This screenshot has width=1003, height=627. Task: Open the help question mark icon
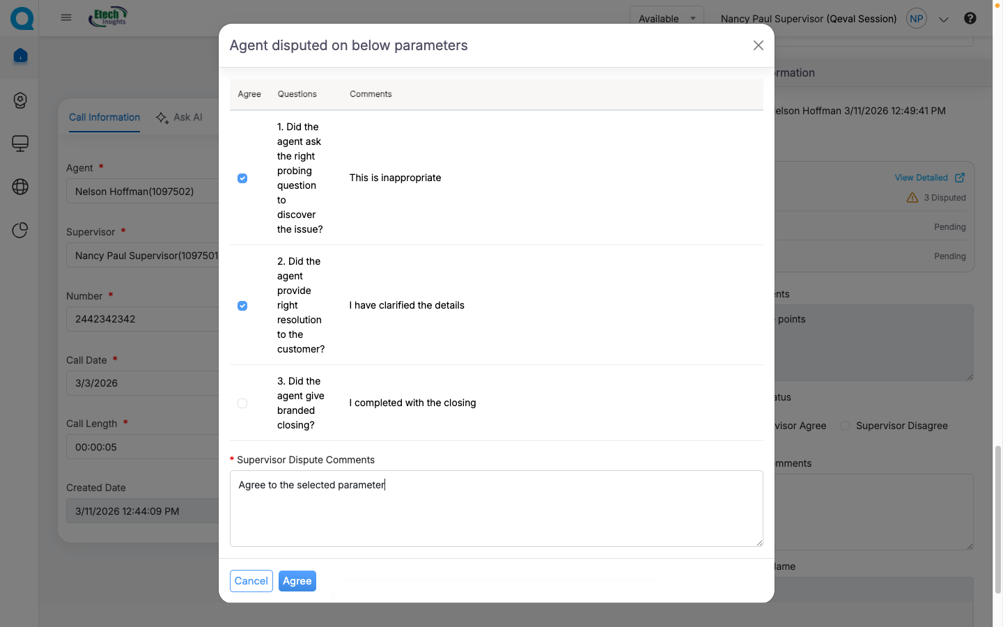tap(970, 18)
